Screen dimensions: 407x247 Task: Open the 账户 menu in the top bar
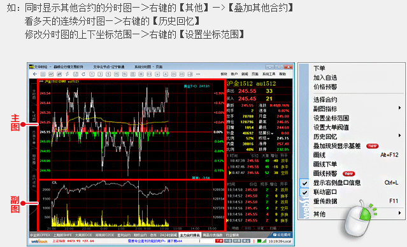[x=234, y=74]
